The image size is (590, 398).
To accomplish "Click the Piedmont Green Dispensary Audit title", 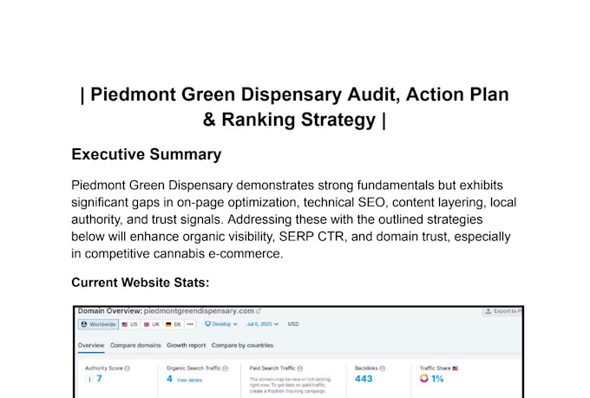I will point(295,108).
